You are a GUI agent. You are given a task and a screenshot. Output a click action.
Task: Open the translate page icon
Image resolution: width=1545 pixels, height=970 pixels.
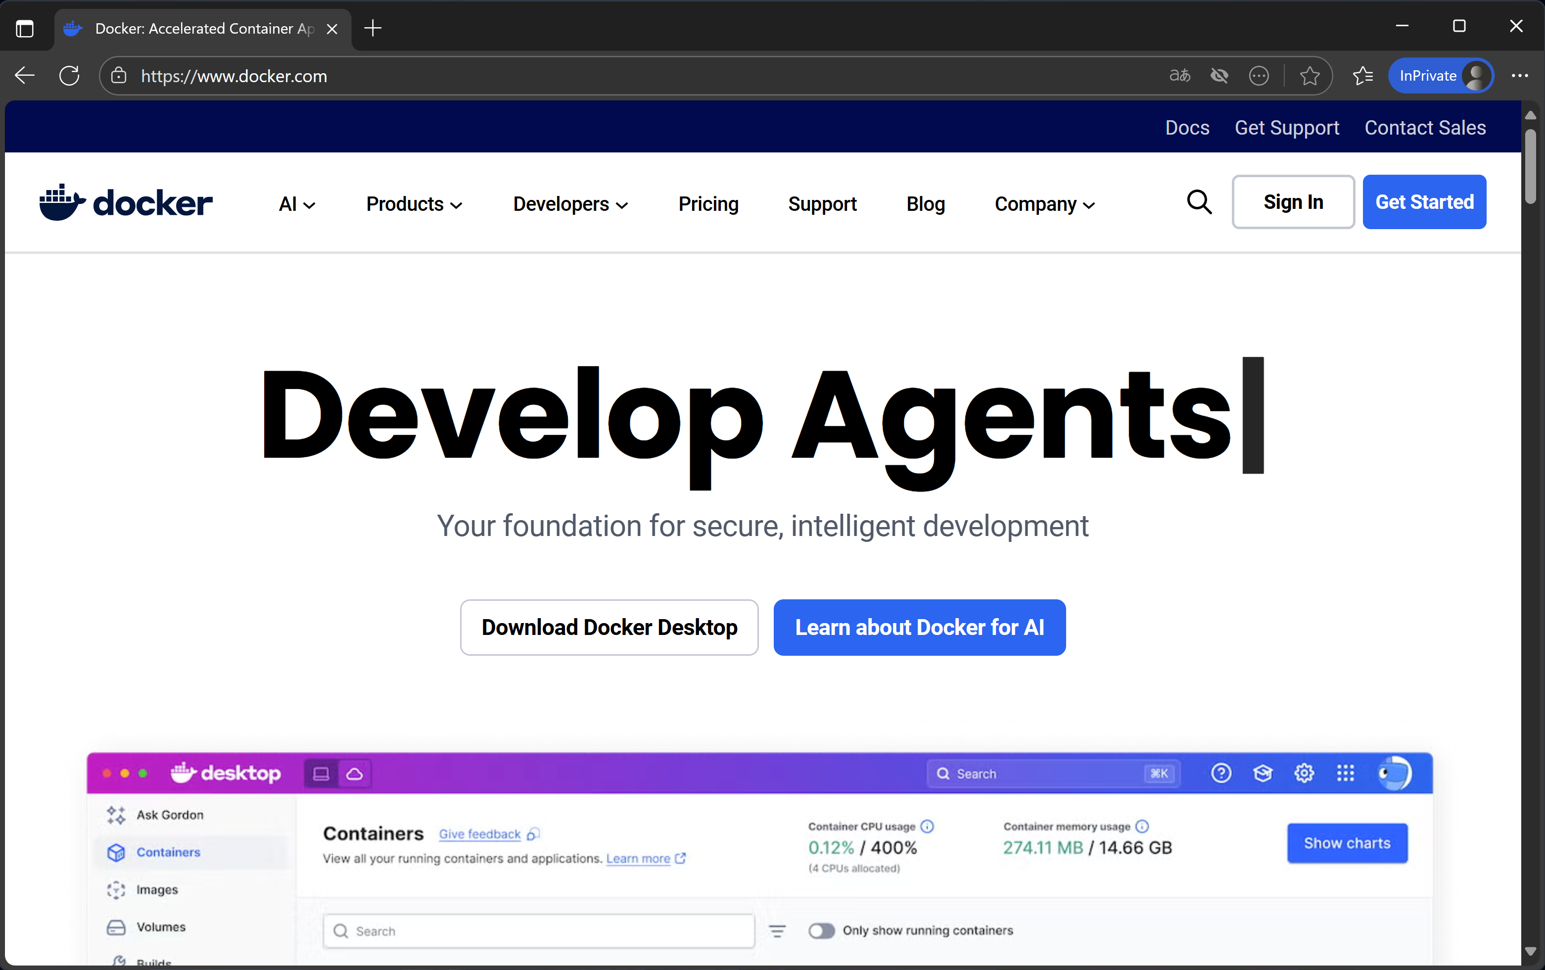(1179, 76)
